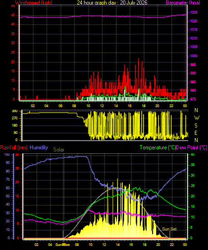Click the '24 hour graph day : 20 July 2026' title
The image size is (208, 250).
tap(112, 3)
